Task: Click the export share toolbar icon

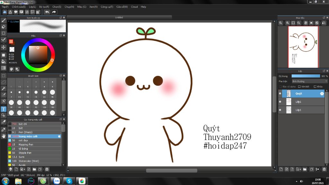Action: pyautogui.click(x=10, y=12)
